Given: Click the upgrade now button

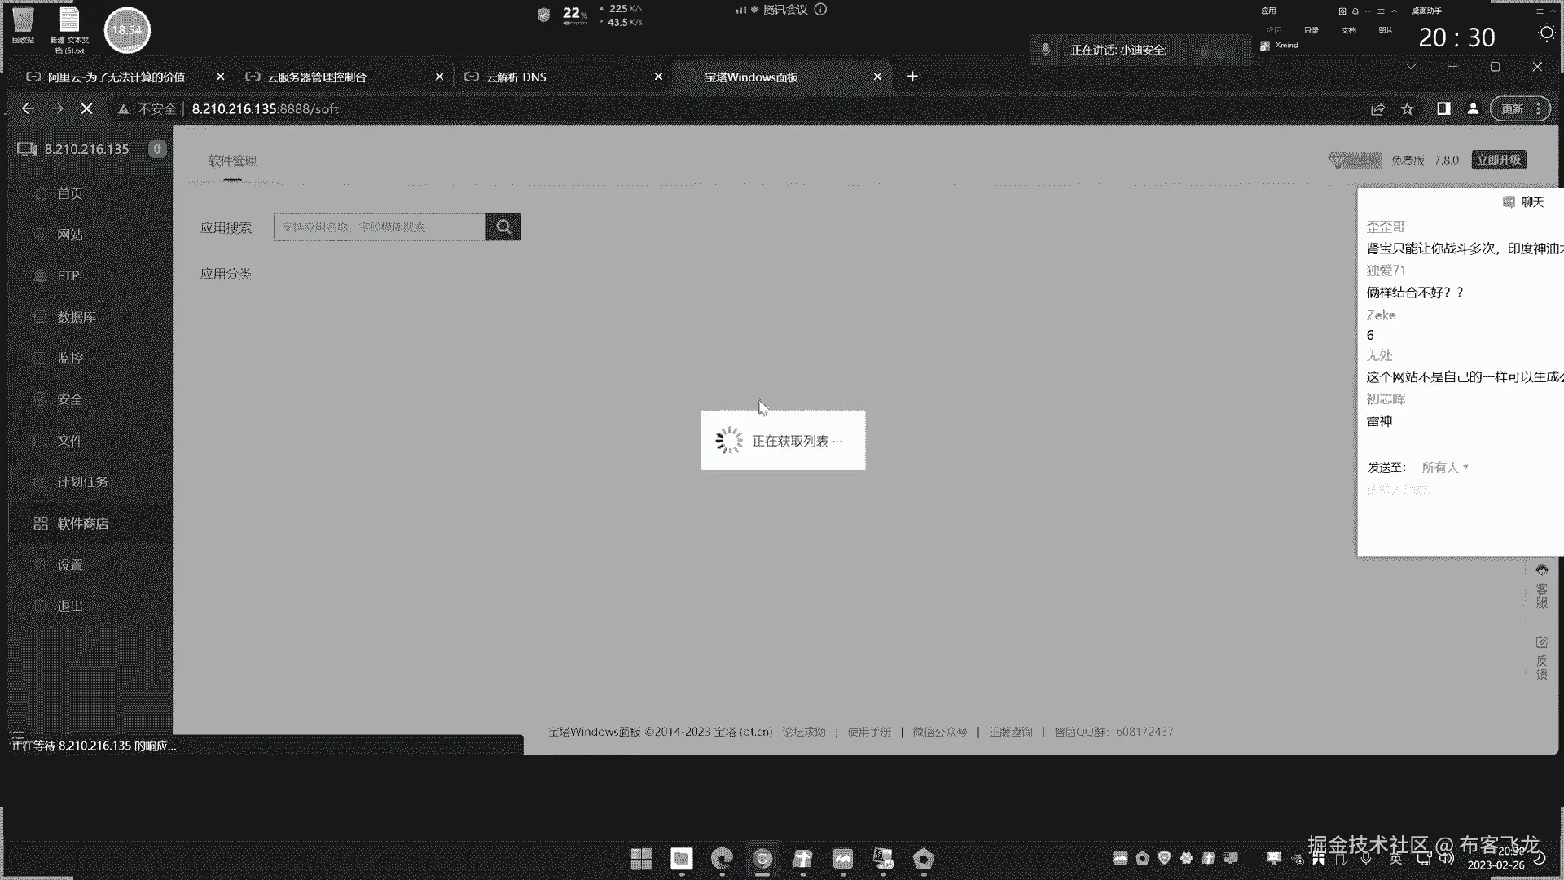Looking at the screenshot, I should coord(1498,160).
